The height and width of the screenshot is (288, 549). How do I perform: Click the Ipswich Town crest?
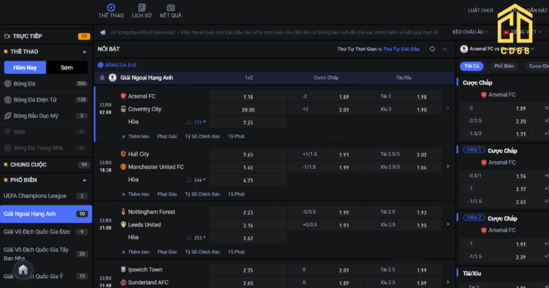point(123,269)
